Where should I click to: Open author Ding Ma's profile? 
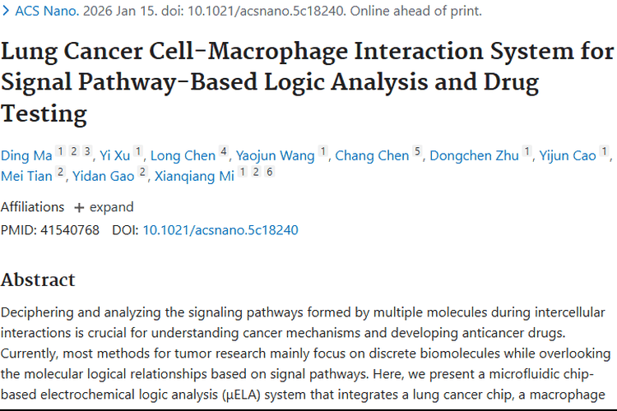[x=26, y=155]
